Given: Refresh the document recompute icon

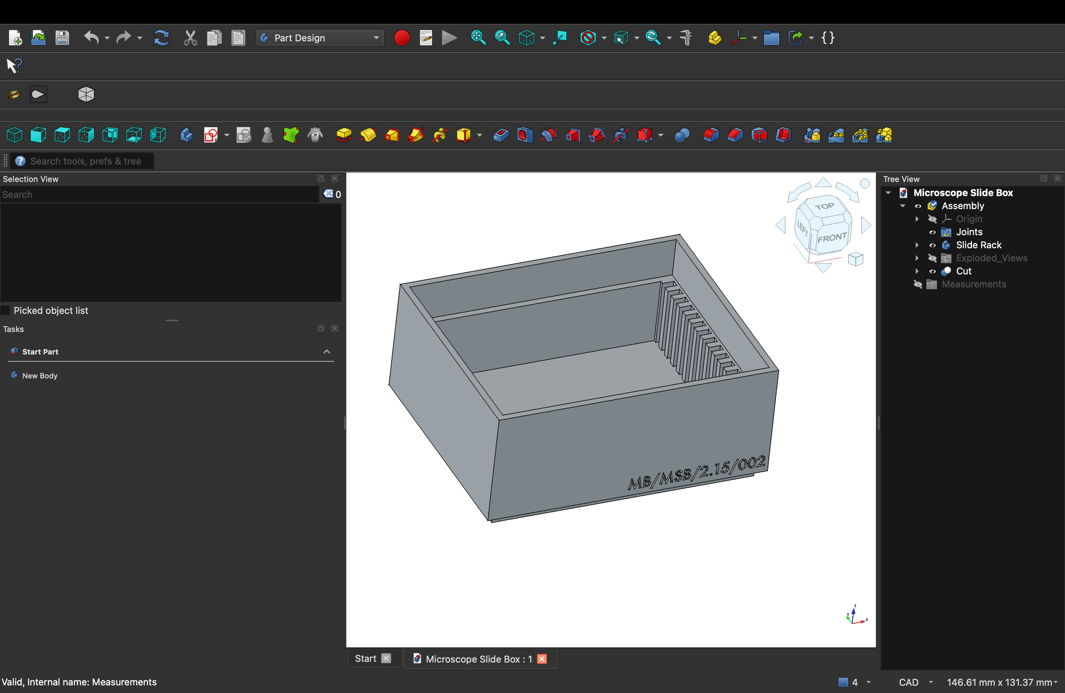Looking at the screenshot, I should tap(161, 38).
